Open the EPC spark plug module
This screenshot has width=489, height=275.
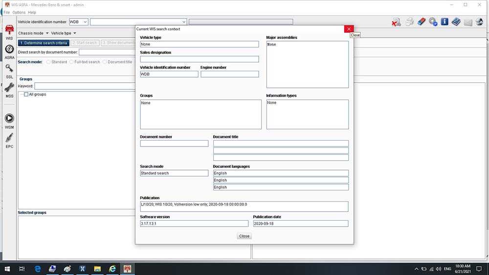[x=9, y=141]
